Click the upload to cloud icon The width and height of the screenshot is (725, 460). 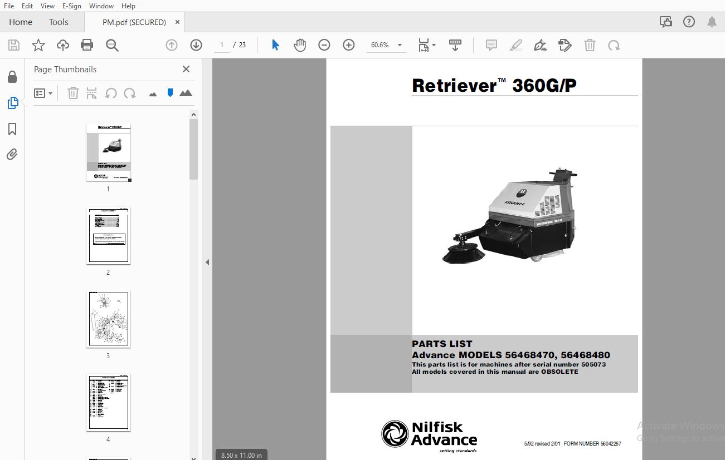coord(62,45)
